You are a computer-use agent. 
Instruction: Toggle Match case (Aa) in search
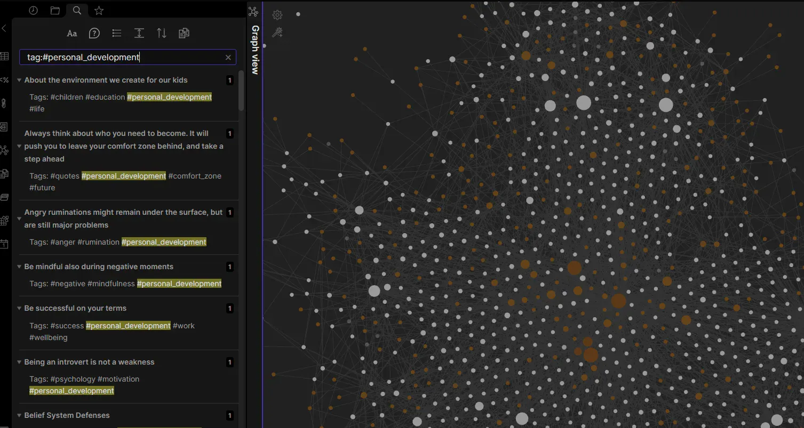(72, 33)
